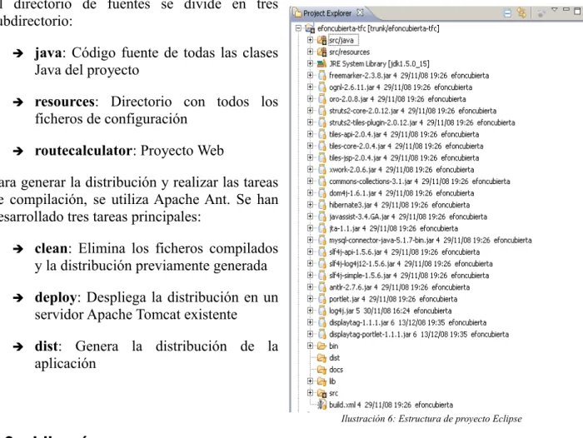The height and width of the screenshot is (438, 583).
Task: Click the hibernate3.jar jar icon
Action: point(322,205)
